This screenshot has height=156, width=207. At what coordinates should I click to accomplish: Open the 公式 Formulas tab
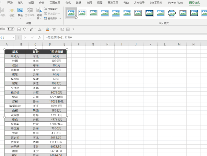68,3
